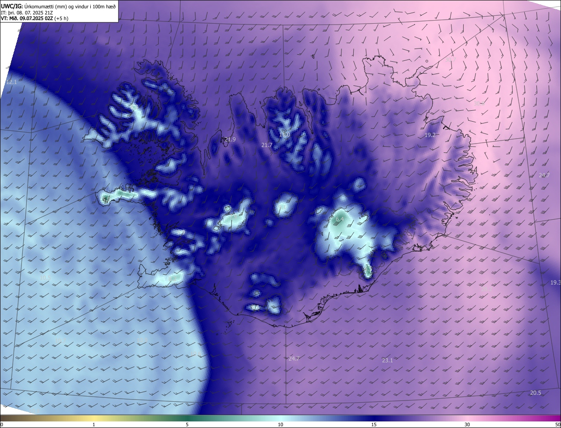This screenshot has width=561, height=428.
Task: Click the 10 tick on the colour scale
Action: 280,425
